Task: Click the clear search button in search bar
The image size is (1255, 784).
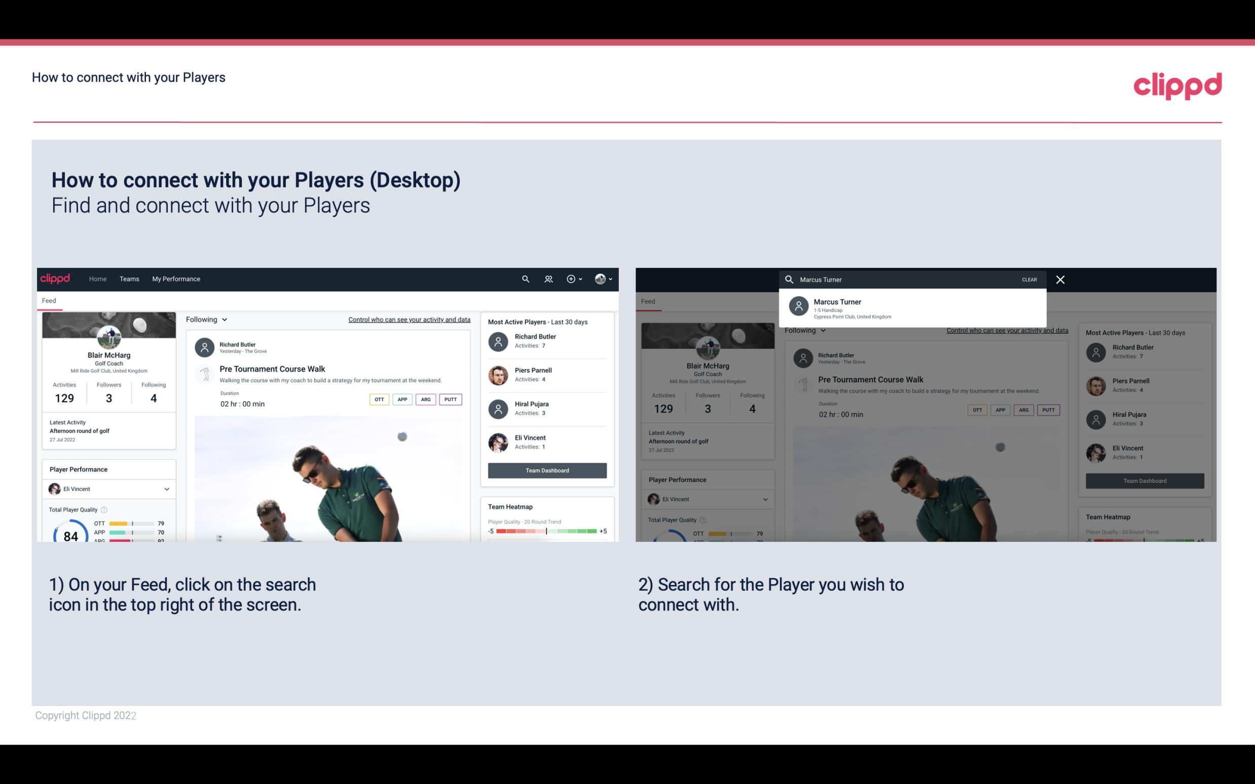Action: pyautogui.click(x=1028, y=279)
